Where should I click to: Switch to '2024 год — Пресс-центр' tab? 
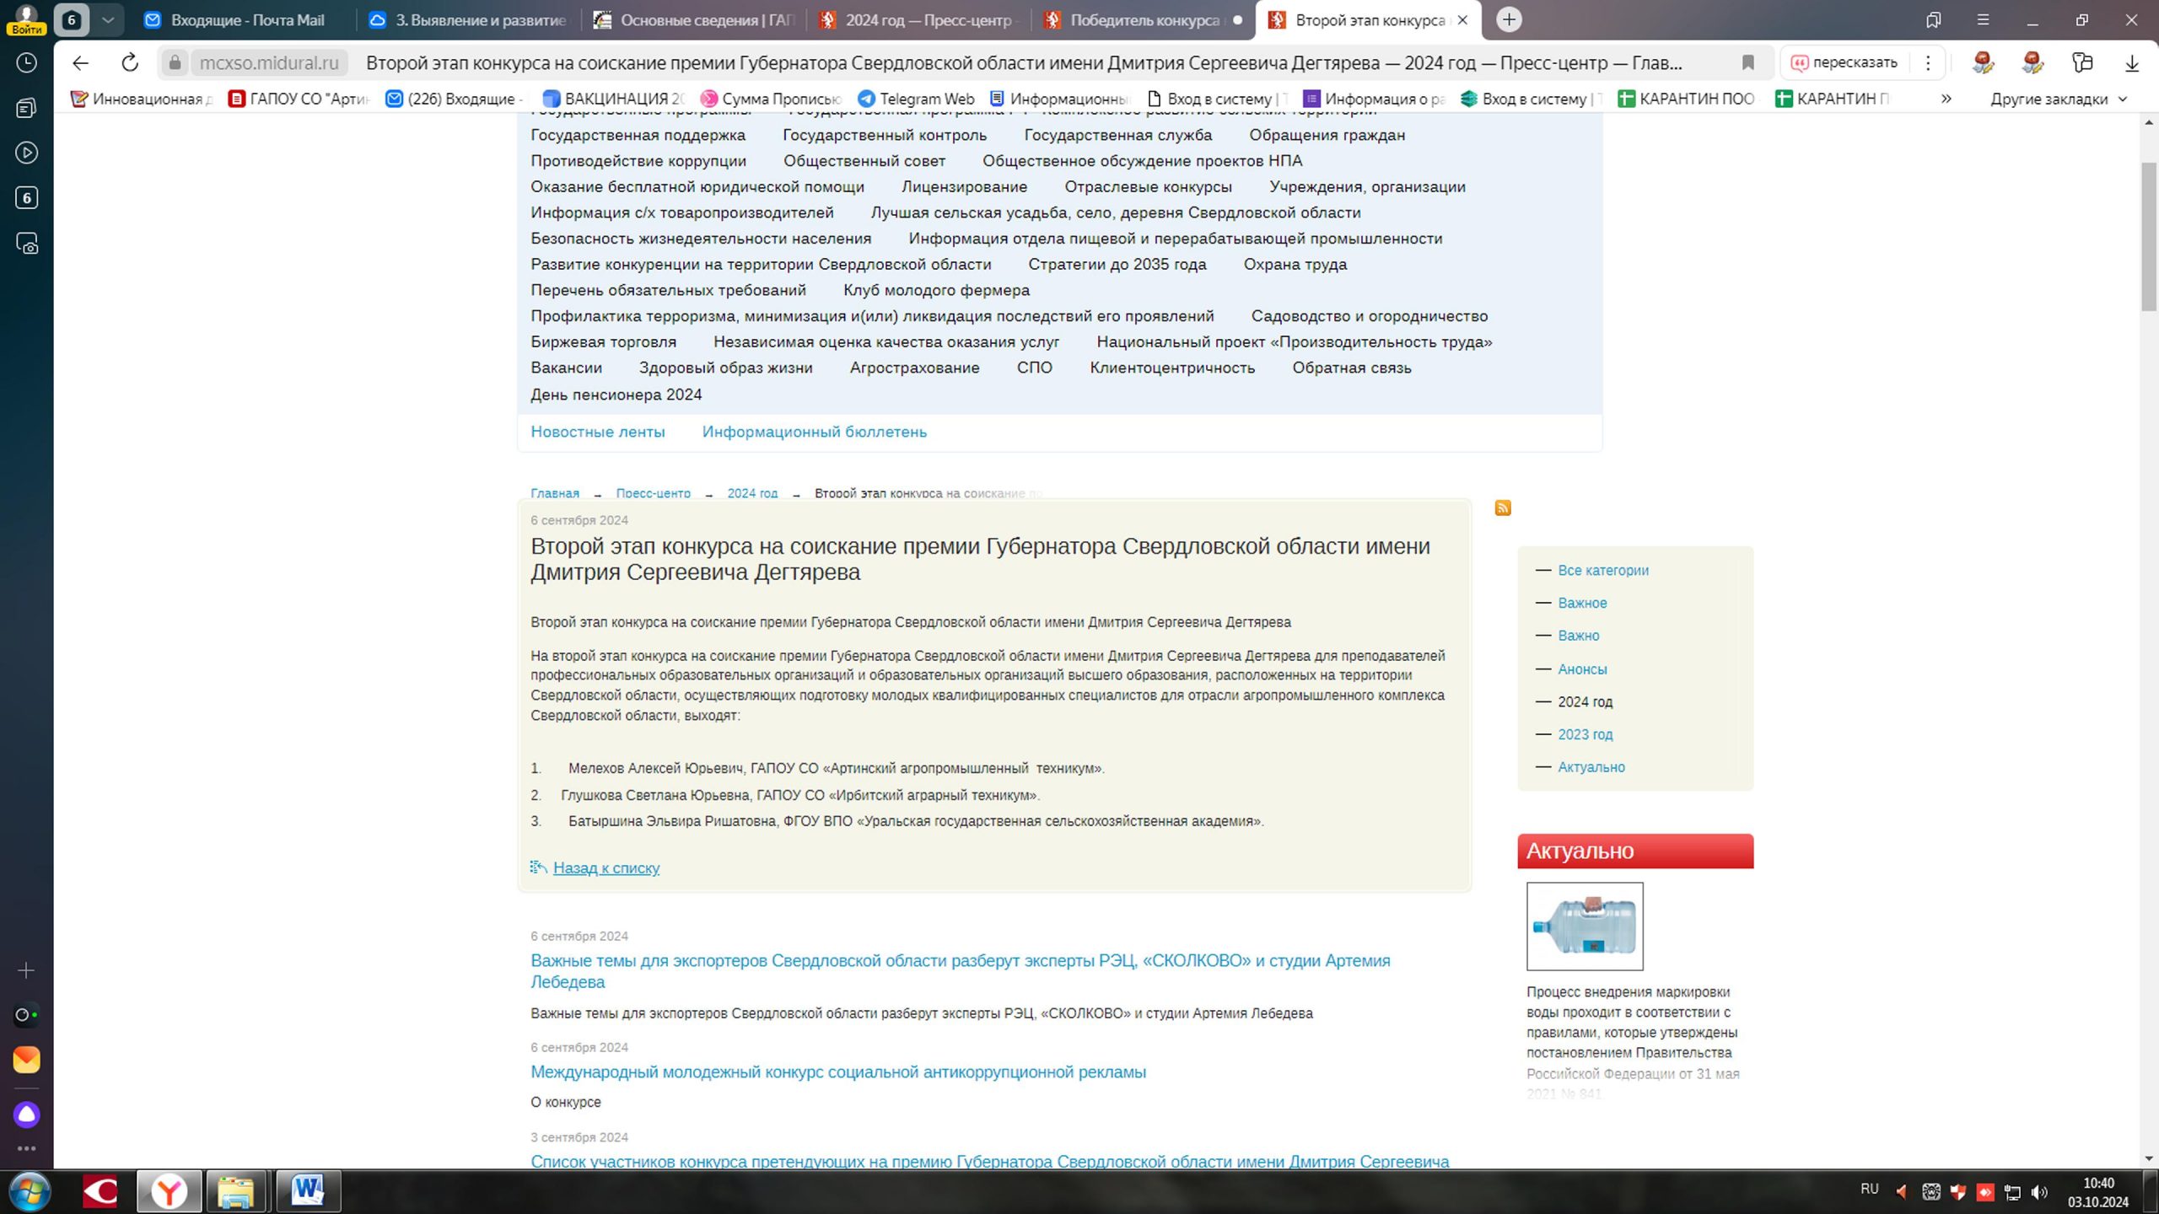(919, 20)
